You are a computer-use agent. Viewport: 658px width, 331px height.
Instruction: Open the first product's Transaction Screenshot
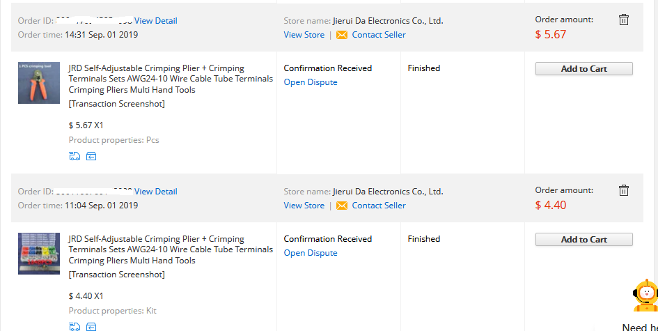click(117, 104)
